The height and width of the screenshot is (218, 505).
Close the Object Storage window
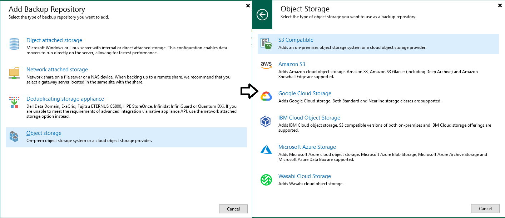pyautogui.click(x=500, y=6)
